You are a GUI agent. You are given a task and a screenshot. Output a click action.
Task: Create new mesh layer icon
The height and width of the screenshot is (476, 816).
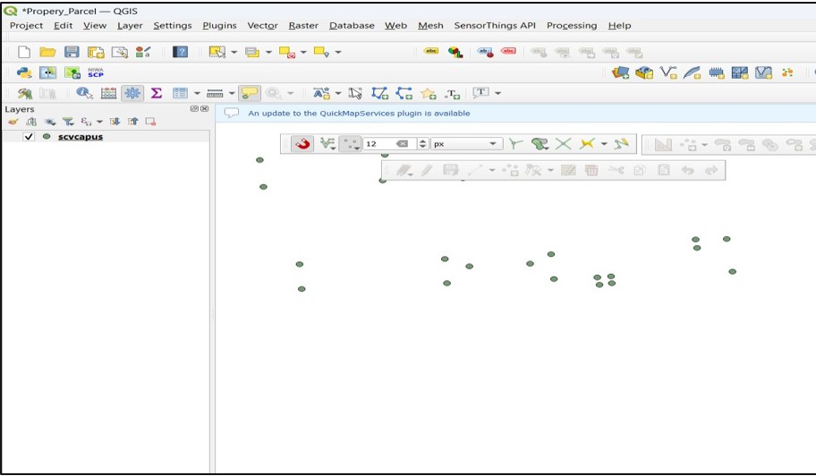(x=739, y=72)
